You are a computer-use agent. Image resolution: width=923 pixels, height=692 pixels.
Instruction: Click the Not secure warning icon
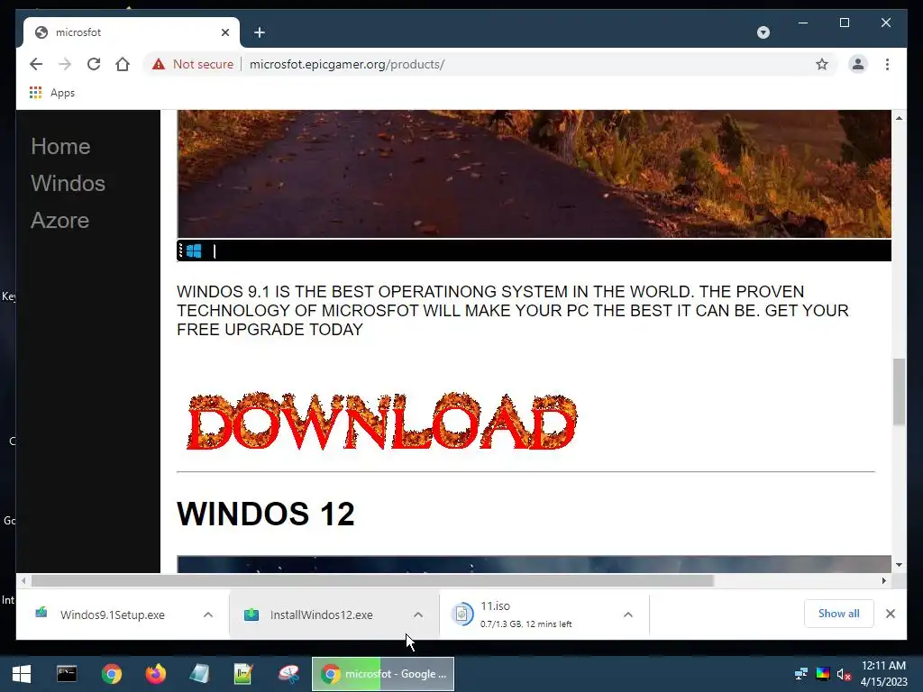coord(159,64)
